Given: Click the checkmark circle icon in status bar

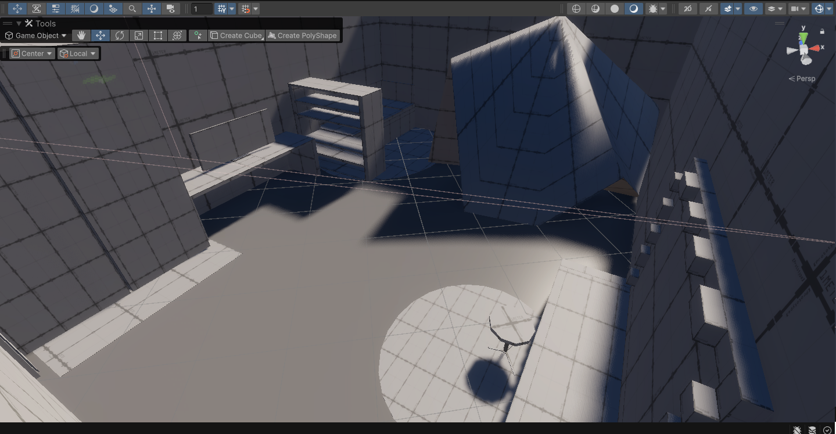Looking at the screenshot, I should [827, 430].
